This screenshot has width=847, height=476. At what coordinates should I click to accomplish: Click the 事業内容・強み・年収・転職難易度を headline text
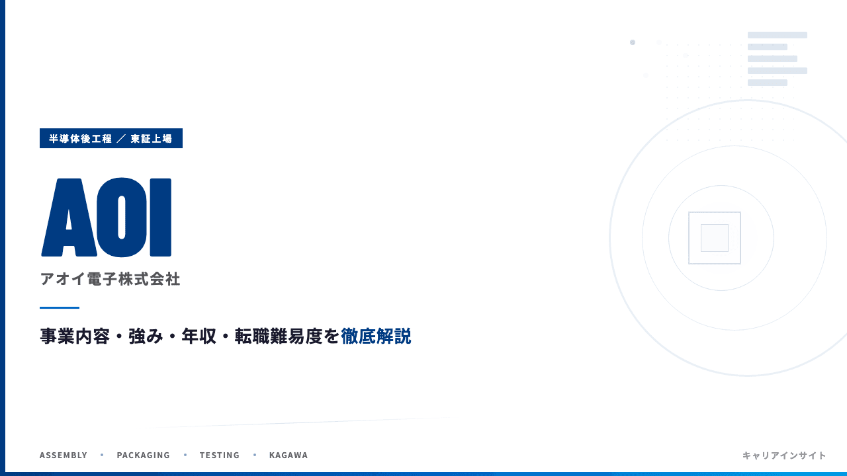click(190, 337)
